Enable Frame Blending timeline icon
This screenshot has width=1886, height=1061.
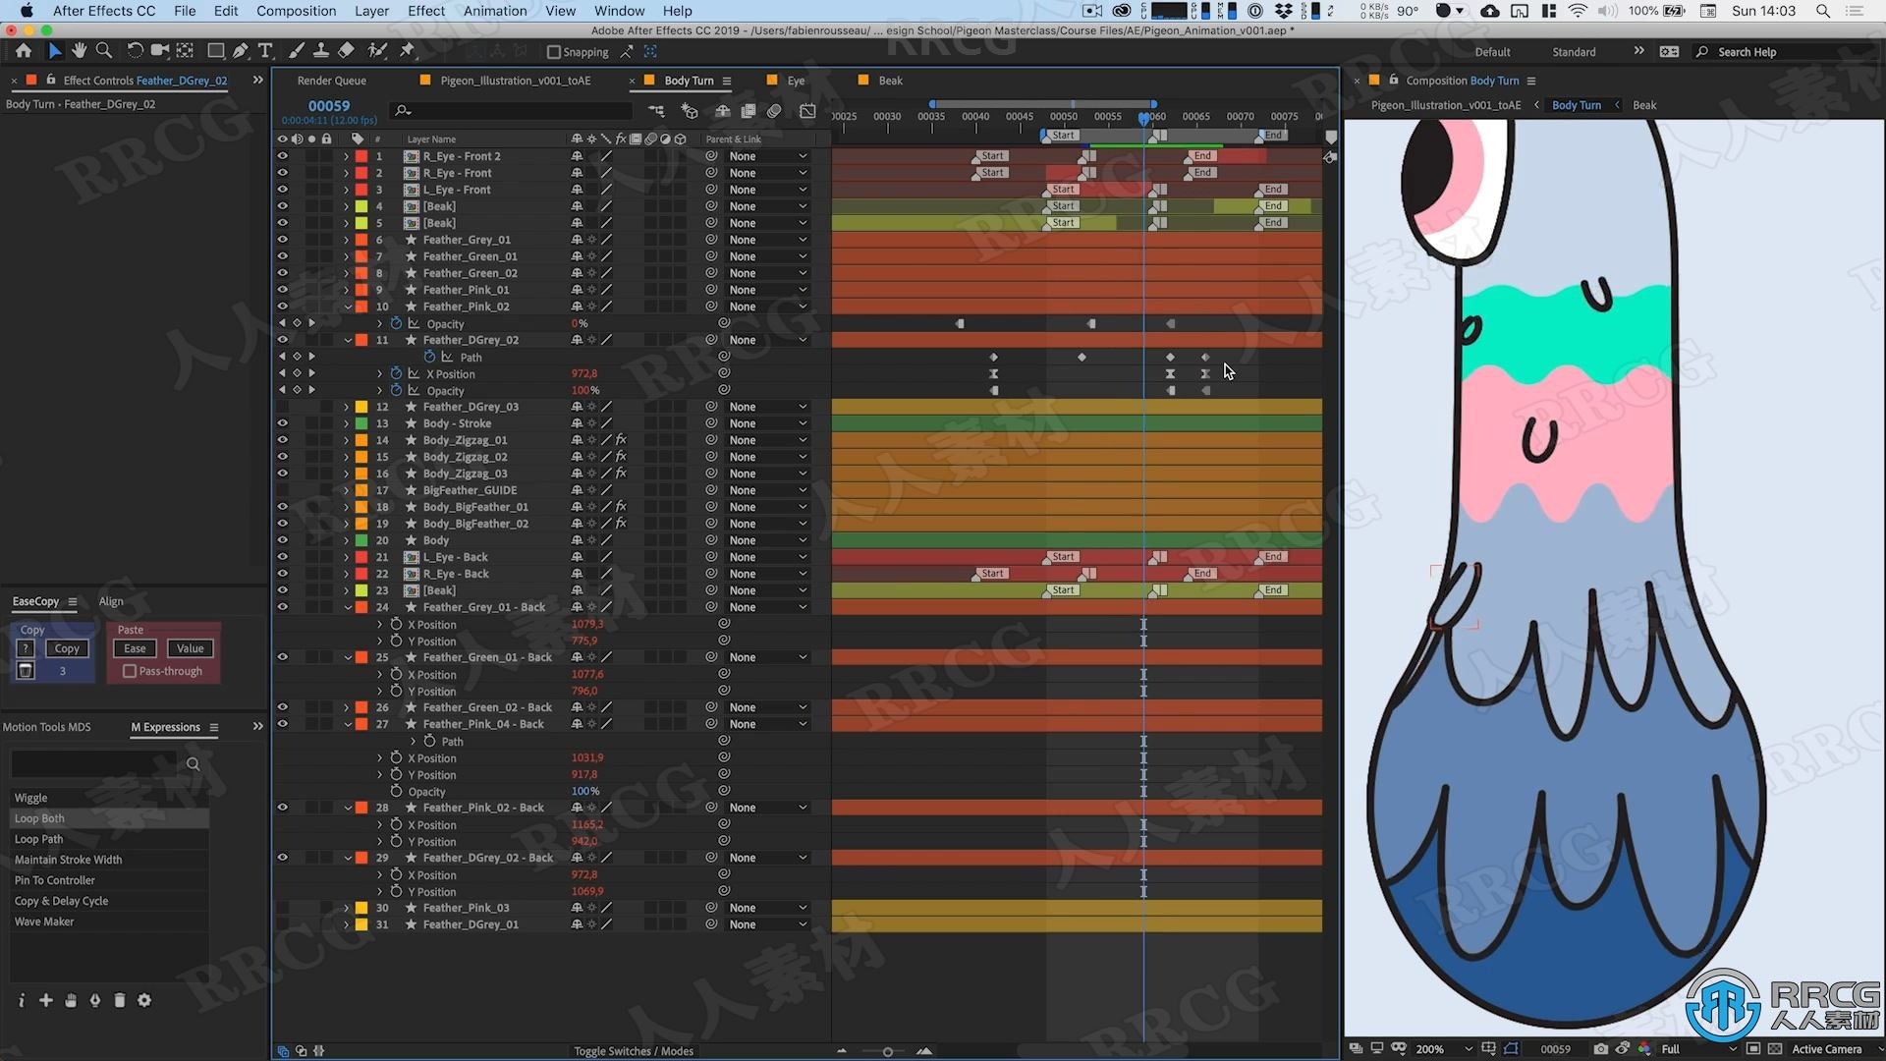tap(749, 111)
